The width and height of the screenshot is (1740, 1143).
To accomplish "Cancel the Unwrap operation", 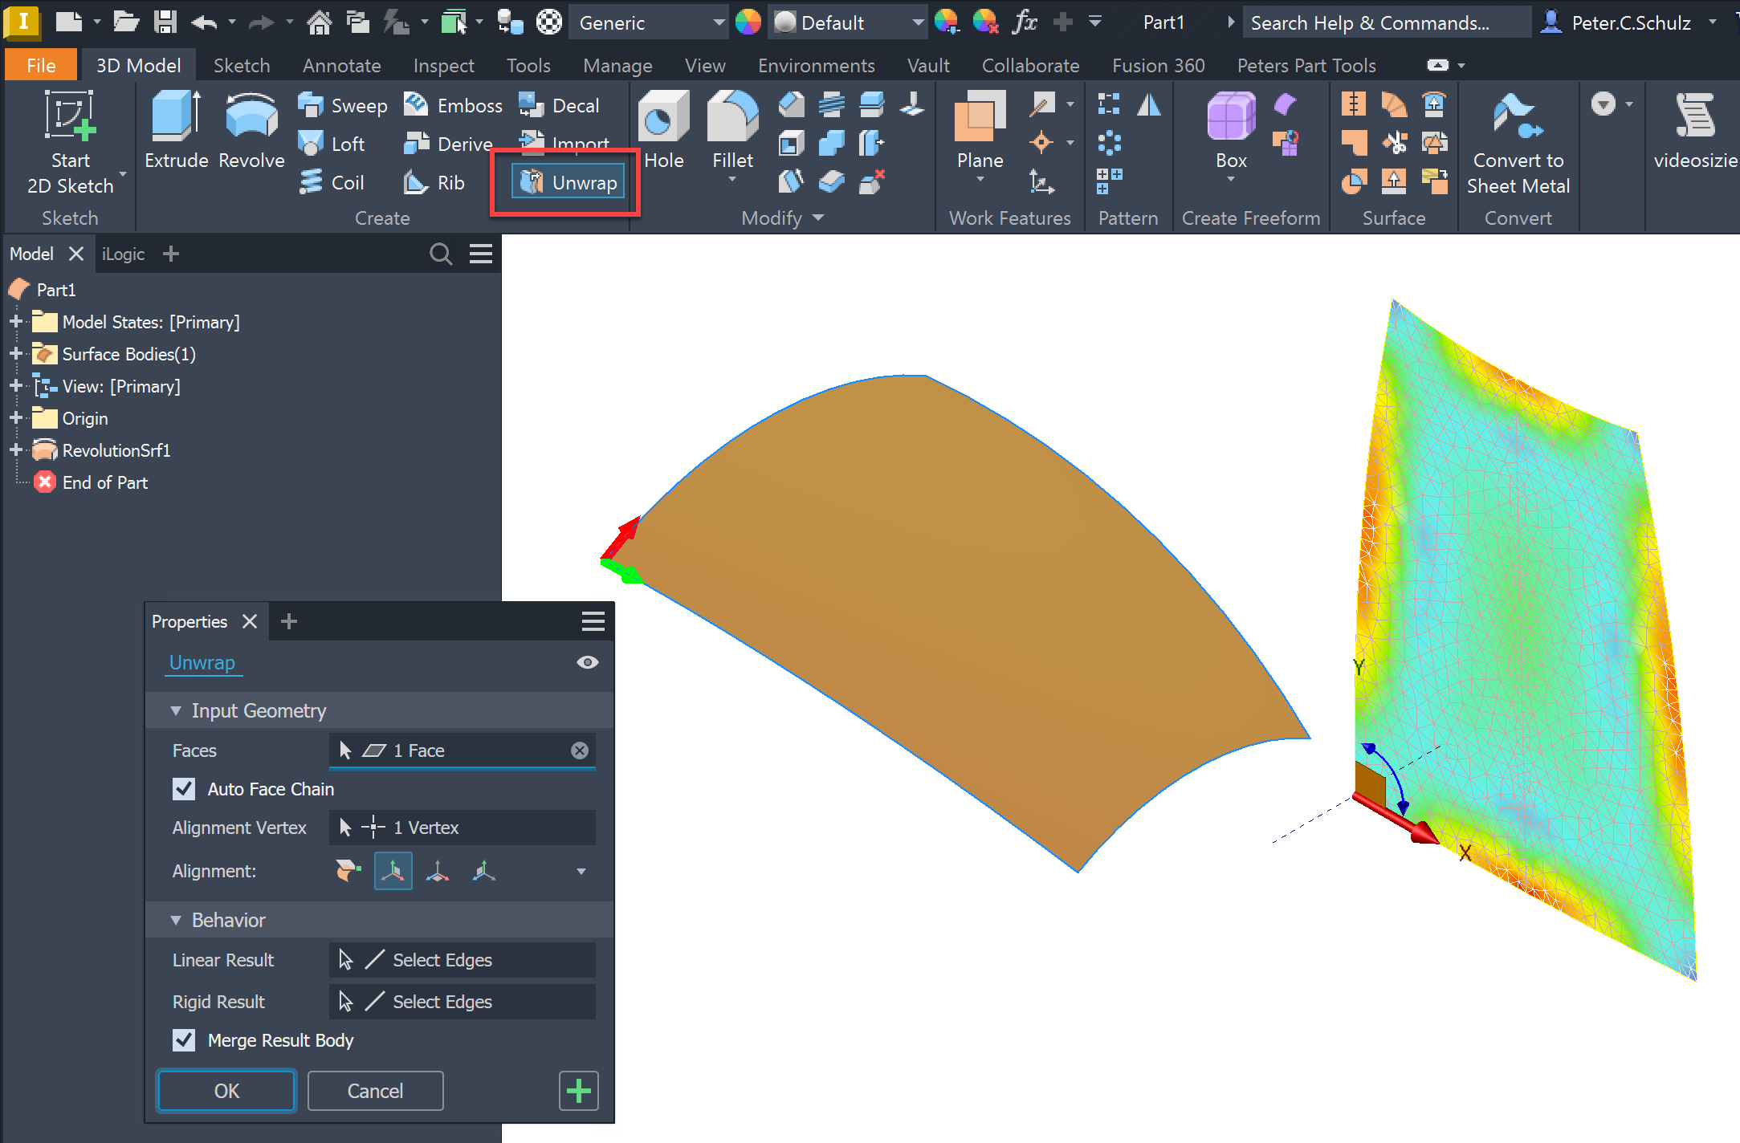I will [375, 1091].
